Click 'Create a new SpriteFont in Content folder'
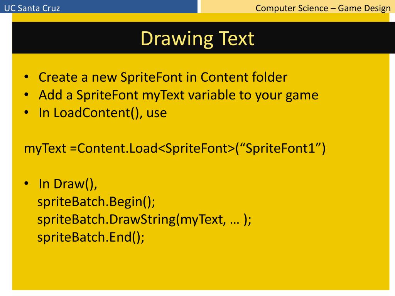 point(163,77)
